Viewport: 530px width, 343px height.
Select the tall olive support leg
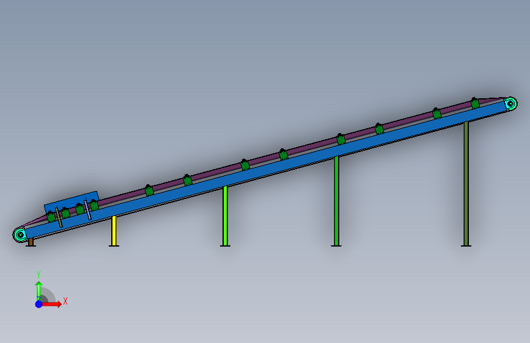[466, 184]
